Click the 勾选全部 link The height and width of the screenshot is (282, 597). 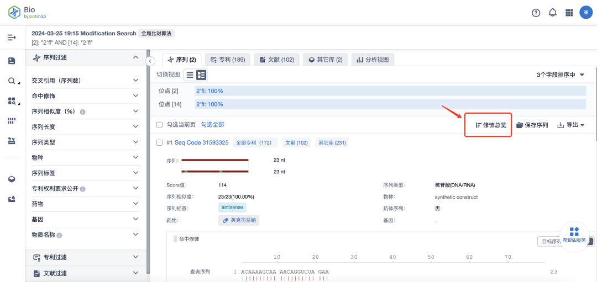(x=212, y=125)
